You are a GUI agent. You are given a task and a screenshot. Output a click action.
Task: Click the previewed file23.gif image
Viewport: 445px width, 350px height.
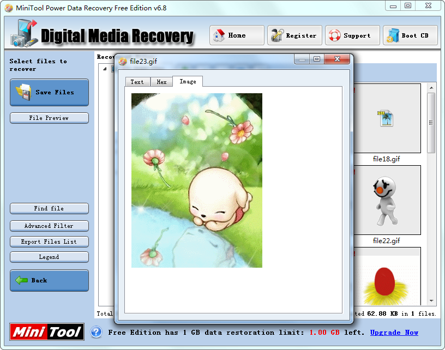[x=197, y=180]
